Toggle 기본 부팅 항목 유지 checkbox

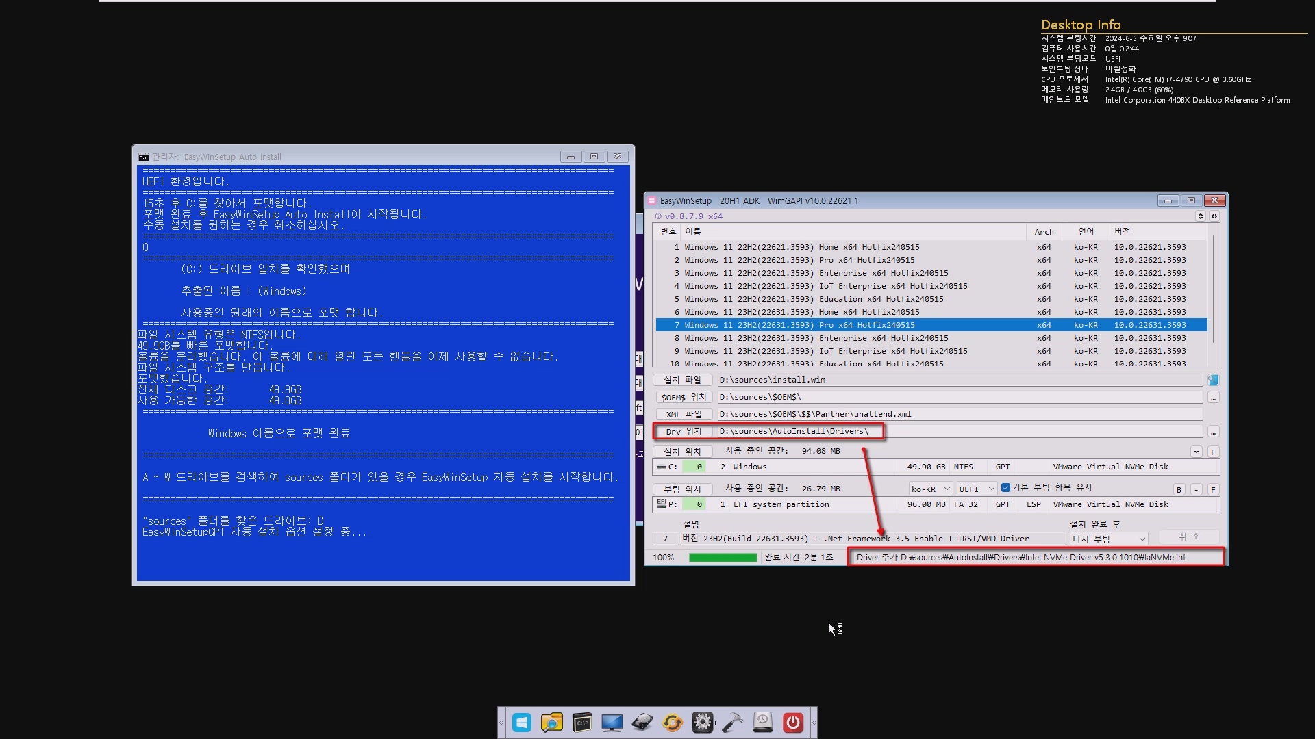(x=1005, y=488)
